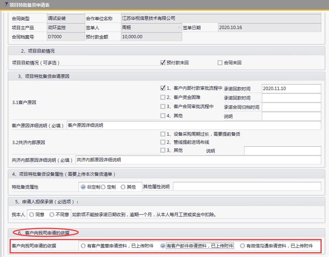
Task: Choose the 非定制 radio option
Action: (83, 187)
